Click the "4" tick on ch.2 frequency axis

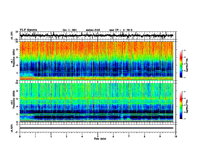[17, 106]
